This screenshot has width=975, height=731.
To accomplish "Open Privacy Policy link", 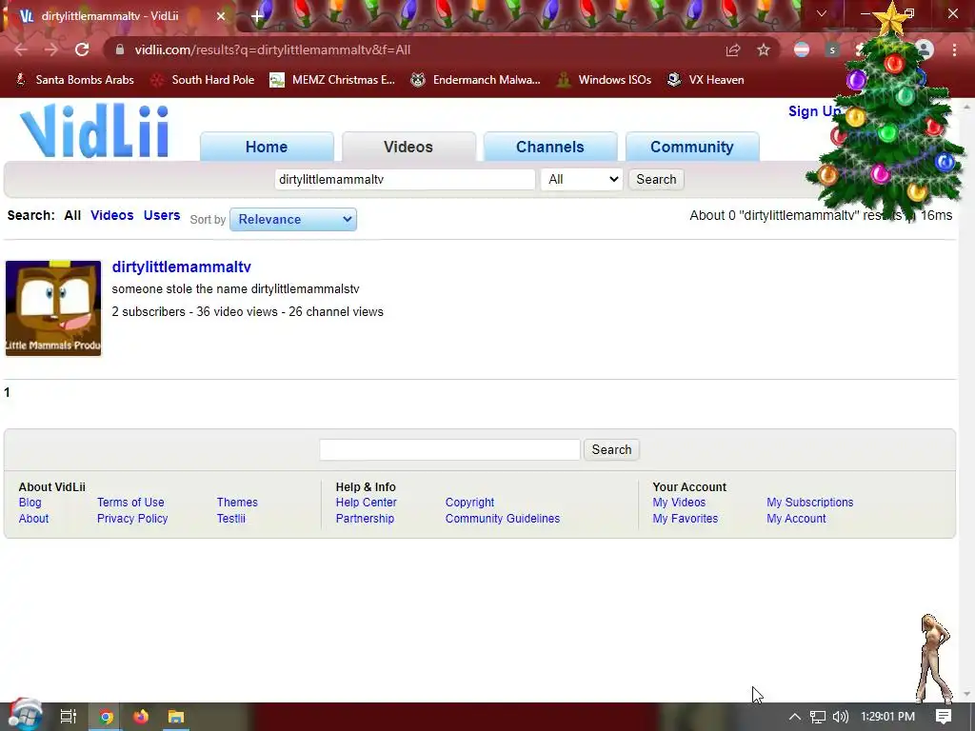I will (x=132, y=519).
